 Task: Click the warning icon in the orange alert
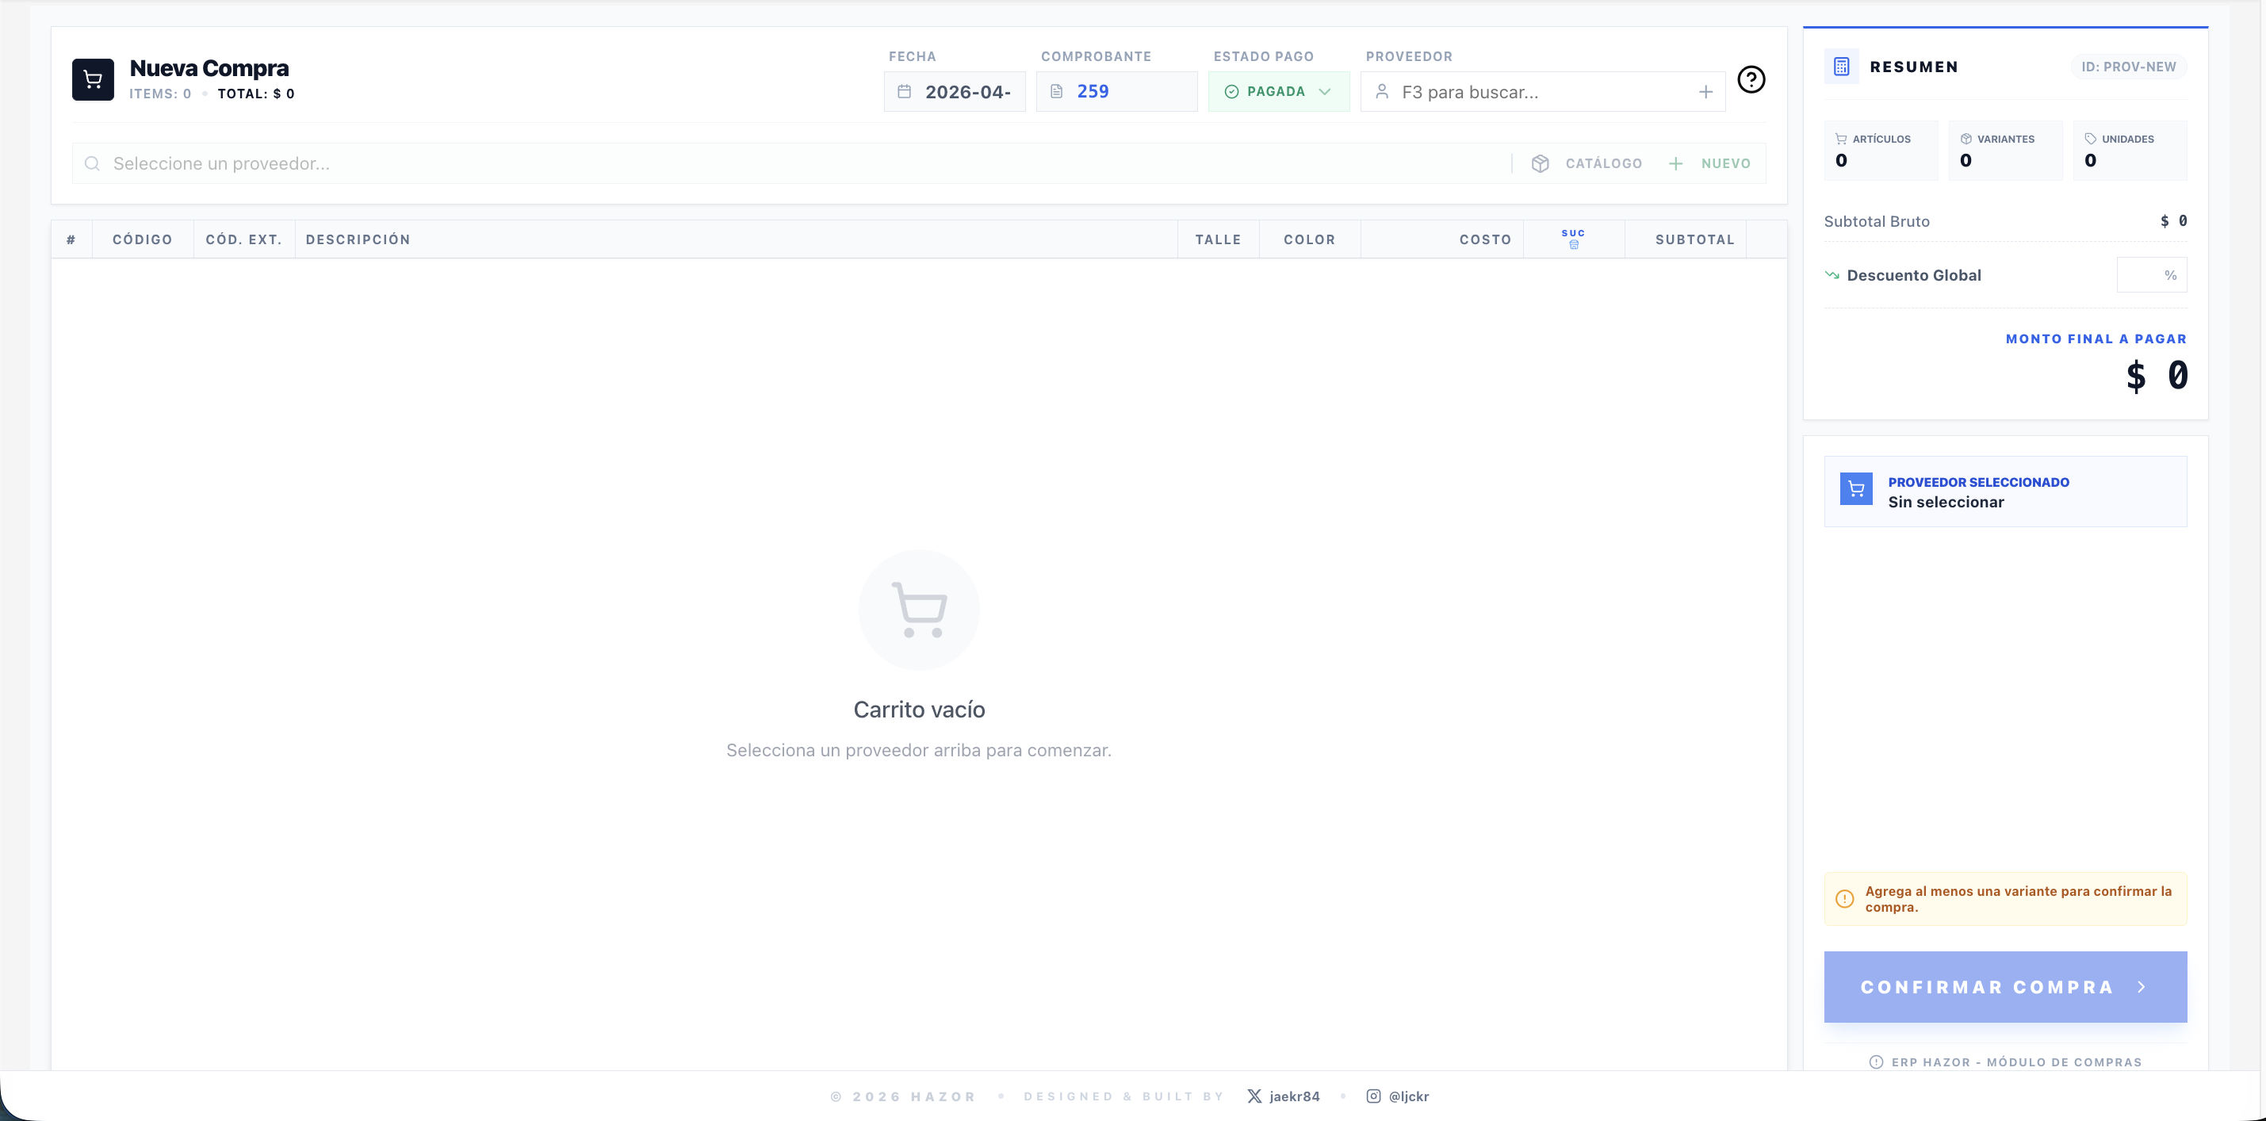(1845, 899)
